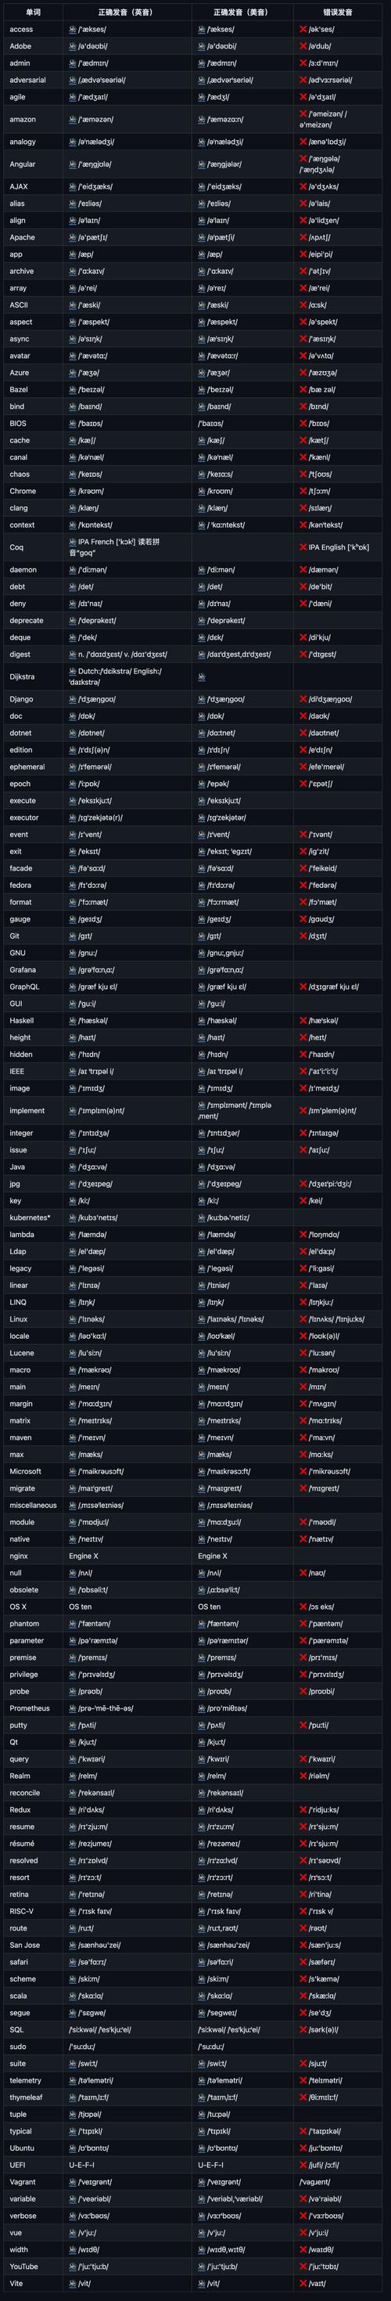Play British audio for 'Vite'

click(x=72, y=2283)
